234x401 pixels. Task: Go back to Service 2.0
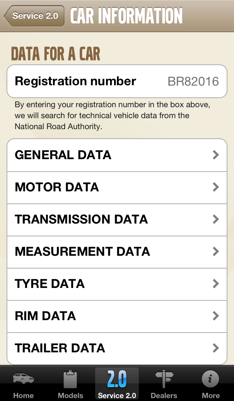[x=35, y=16]
